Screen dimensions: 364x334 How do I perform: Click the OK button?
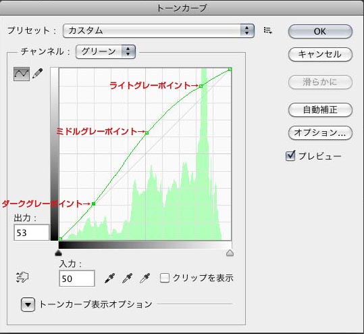click(x=320, y=31)
